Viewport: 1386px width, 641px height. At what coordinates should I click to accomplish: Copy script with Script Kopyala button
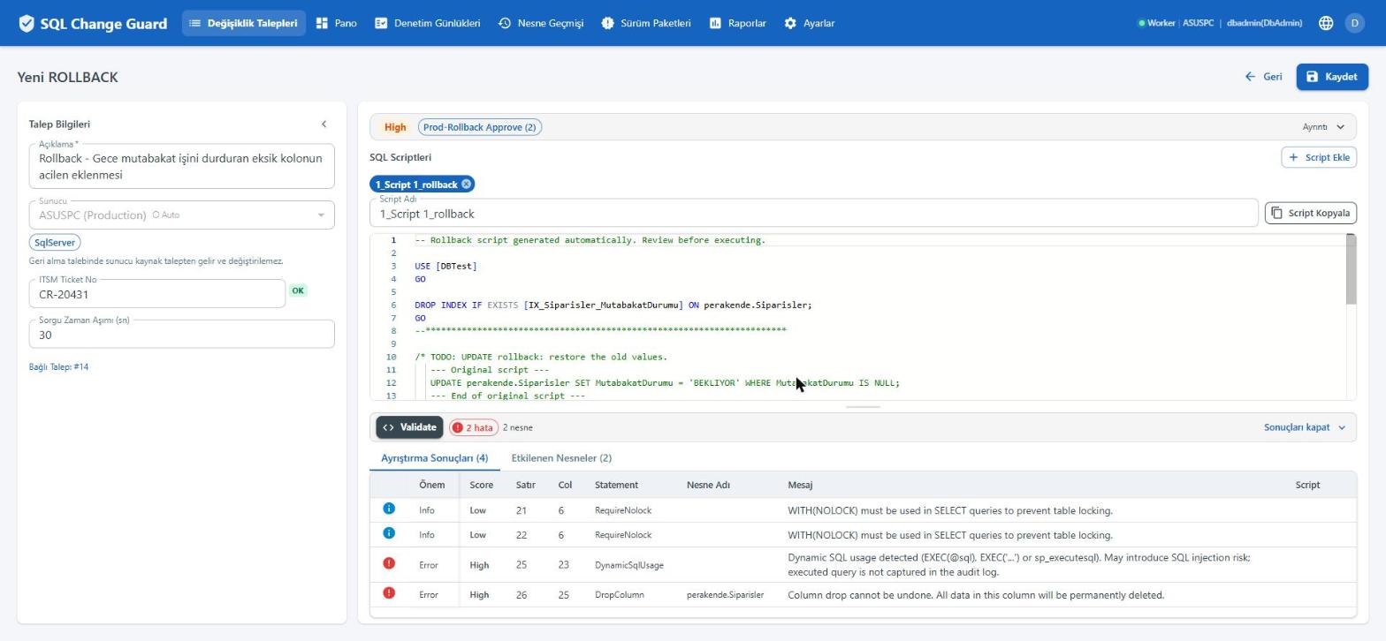click(1310, 213)
